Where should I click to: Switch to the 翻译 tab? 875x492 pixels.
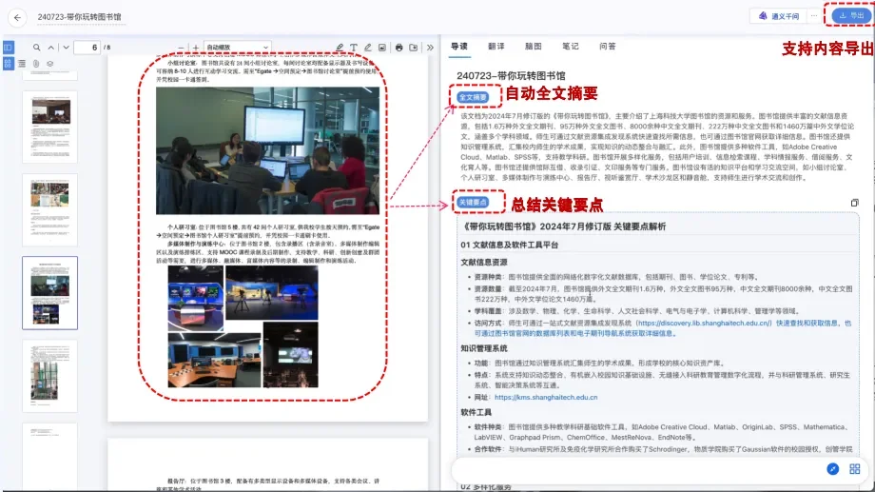tap(496, 46)
